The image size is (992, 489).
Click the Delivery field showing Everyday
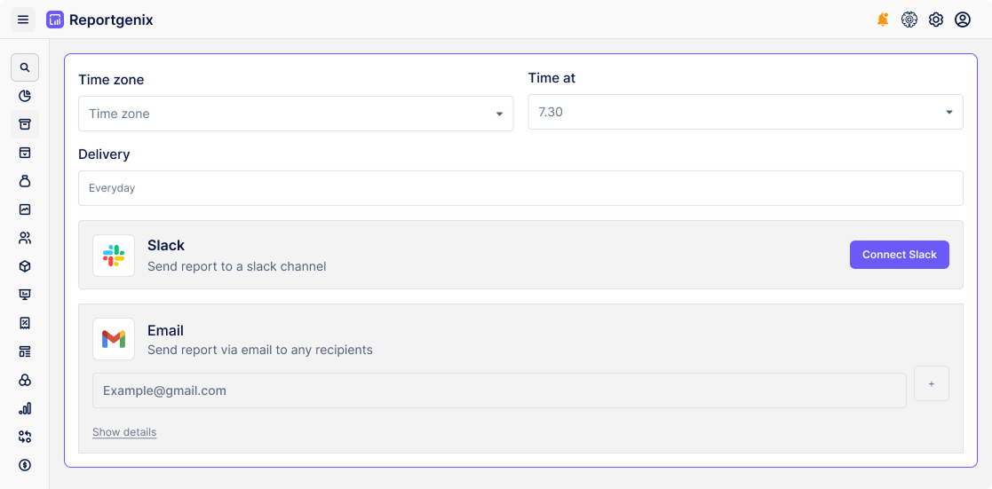coord(520,188)
